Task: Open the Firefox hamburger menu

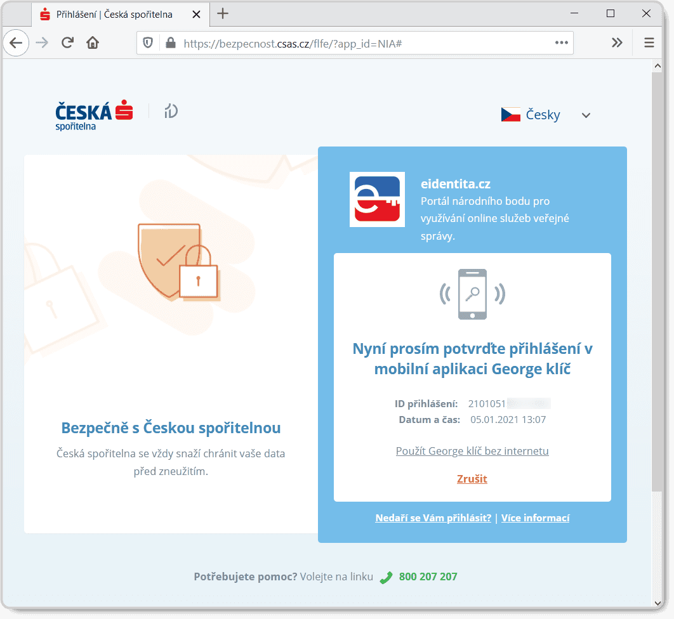Action: [x=649, y=42]
